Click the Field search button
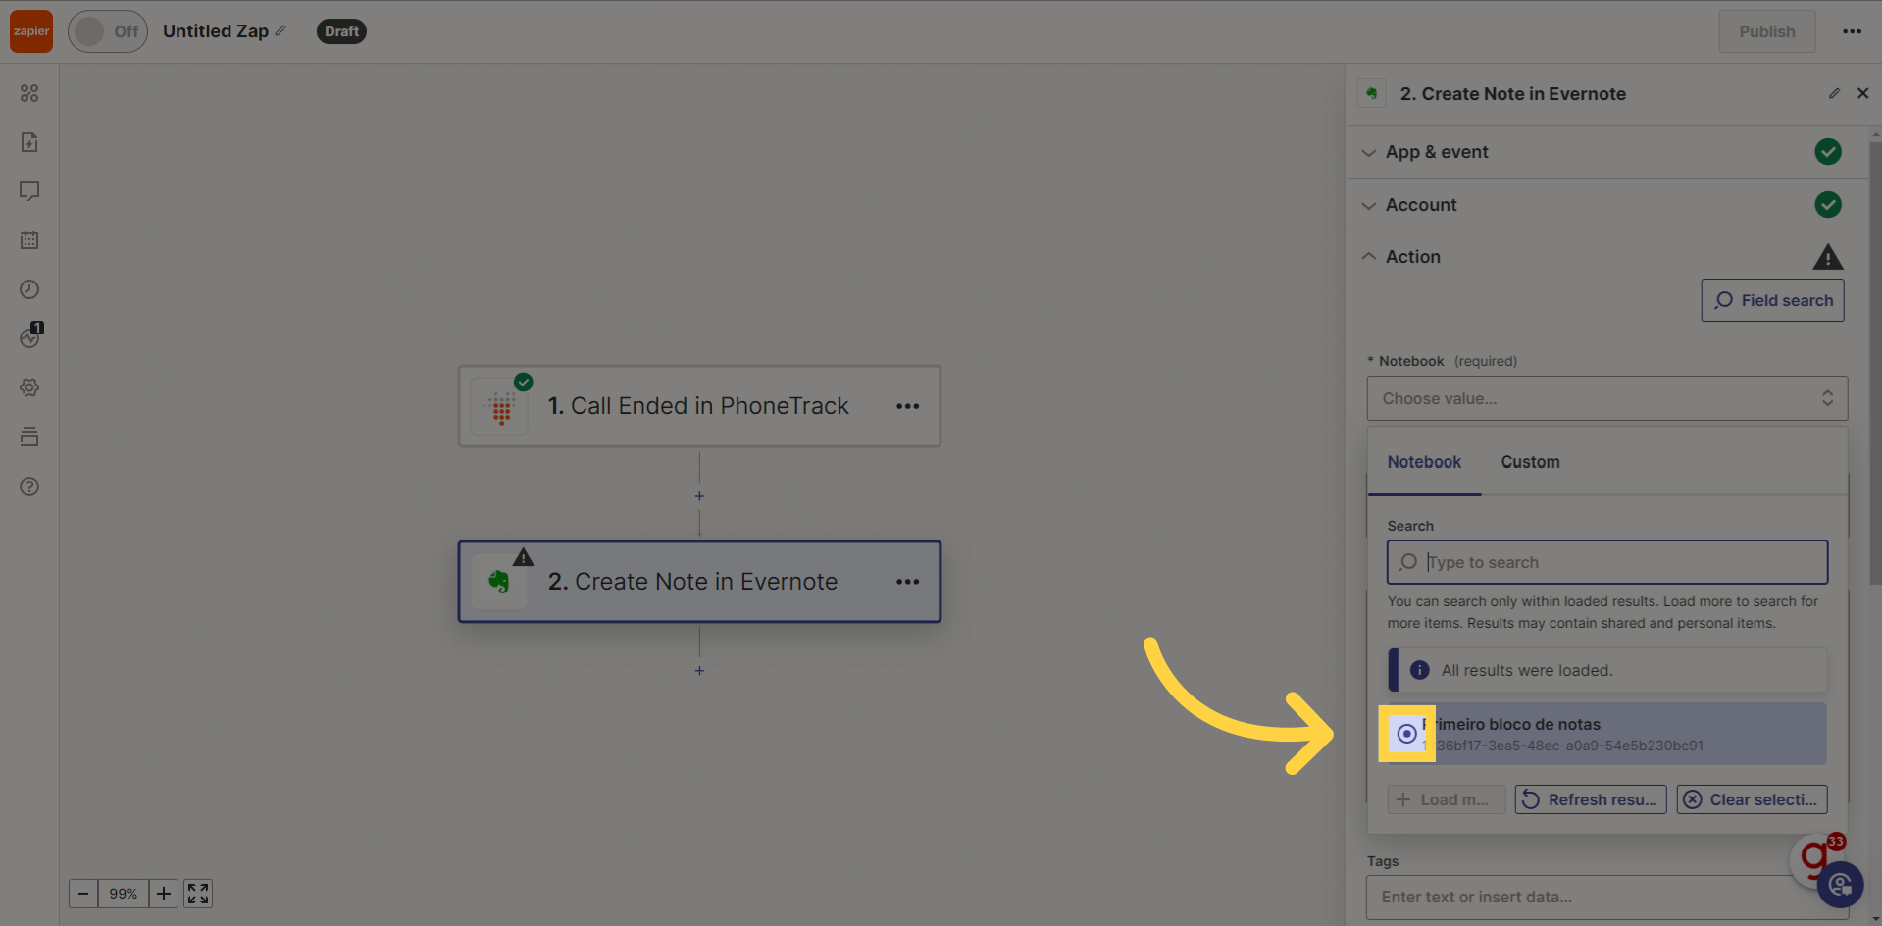Image resolution: width=1882 pixels, height=926 pixels. pos(1773,300)
